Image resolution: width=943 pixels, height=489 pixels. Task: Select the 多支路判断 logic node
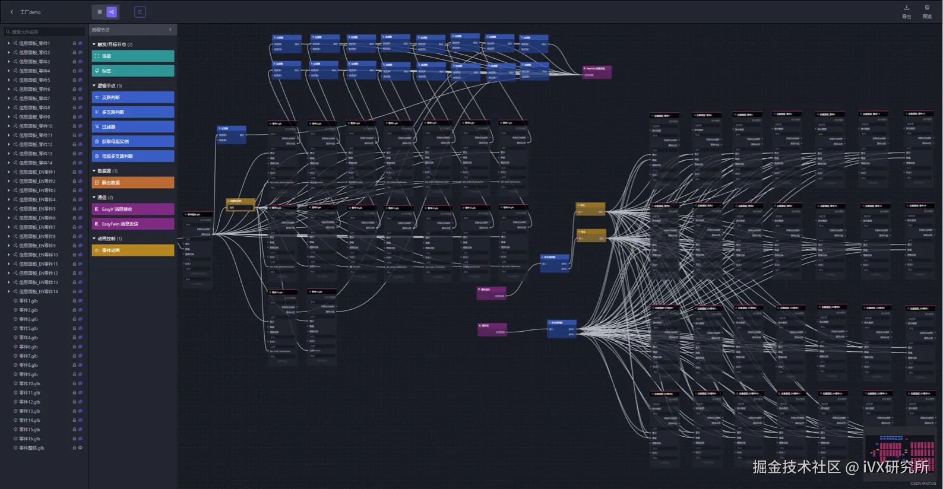(133, 112)
